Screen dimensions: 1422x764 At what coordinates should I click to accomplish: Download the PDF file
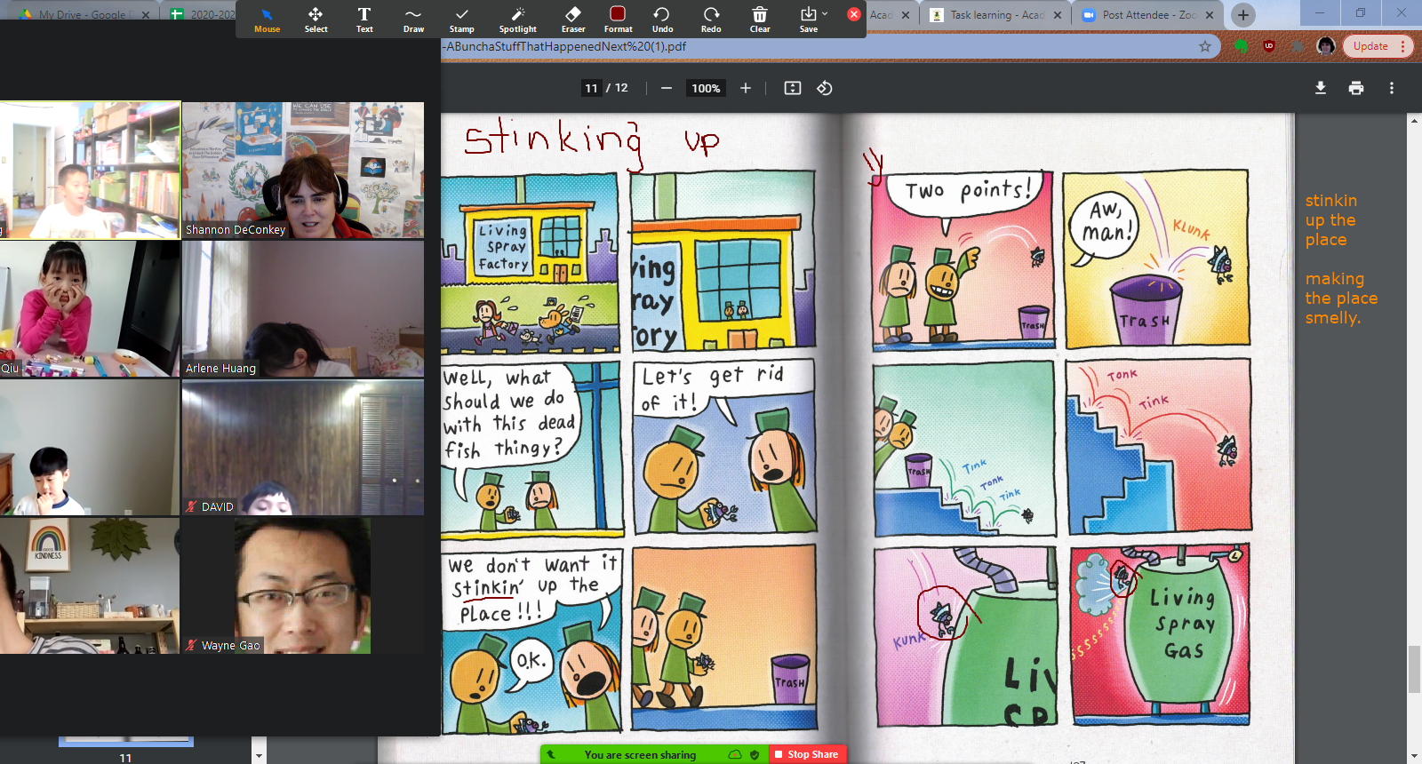[1321, 88]
